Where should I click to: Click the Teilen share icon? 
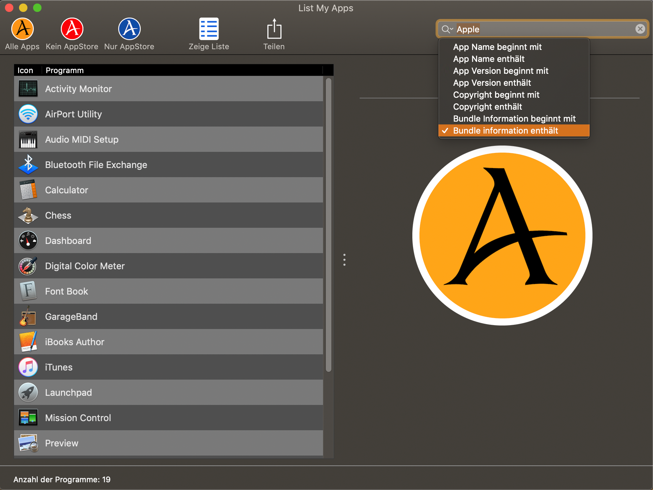274,29
